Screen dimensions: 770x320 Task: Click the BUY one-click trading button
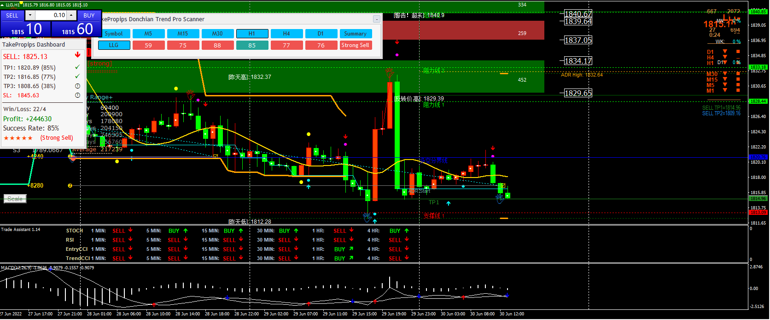tap(89, 15)
